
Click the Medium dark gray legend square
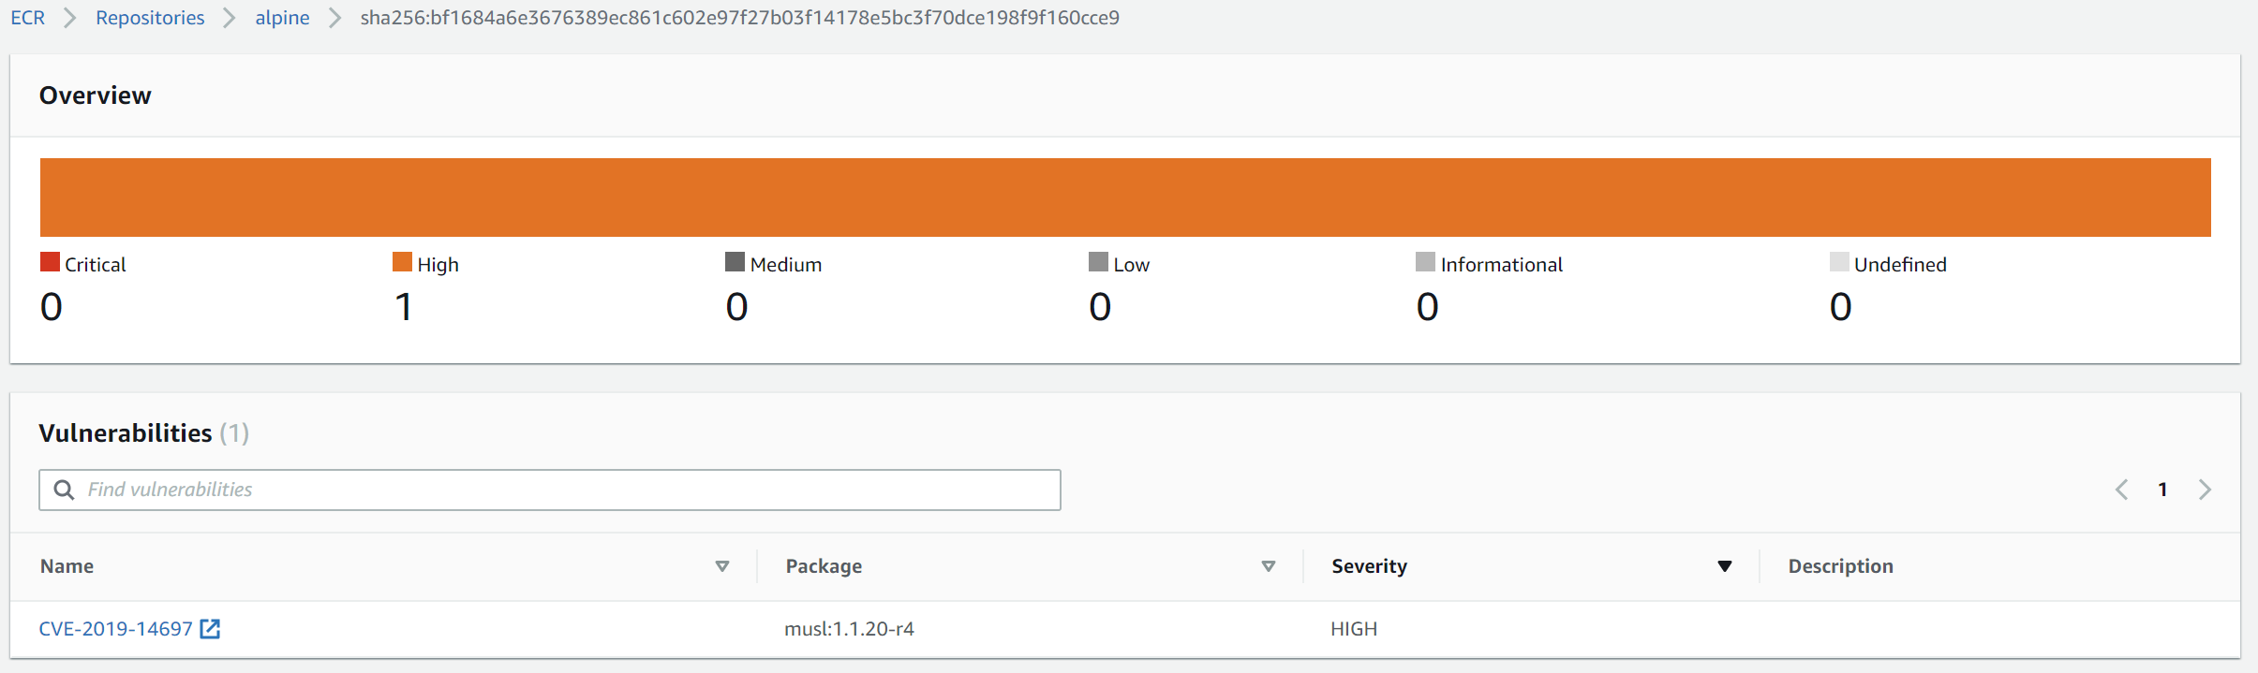coord(735,262)
